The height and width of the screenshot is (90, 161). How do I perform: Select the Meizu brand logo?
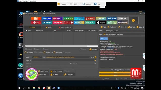point(101,18)
